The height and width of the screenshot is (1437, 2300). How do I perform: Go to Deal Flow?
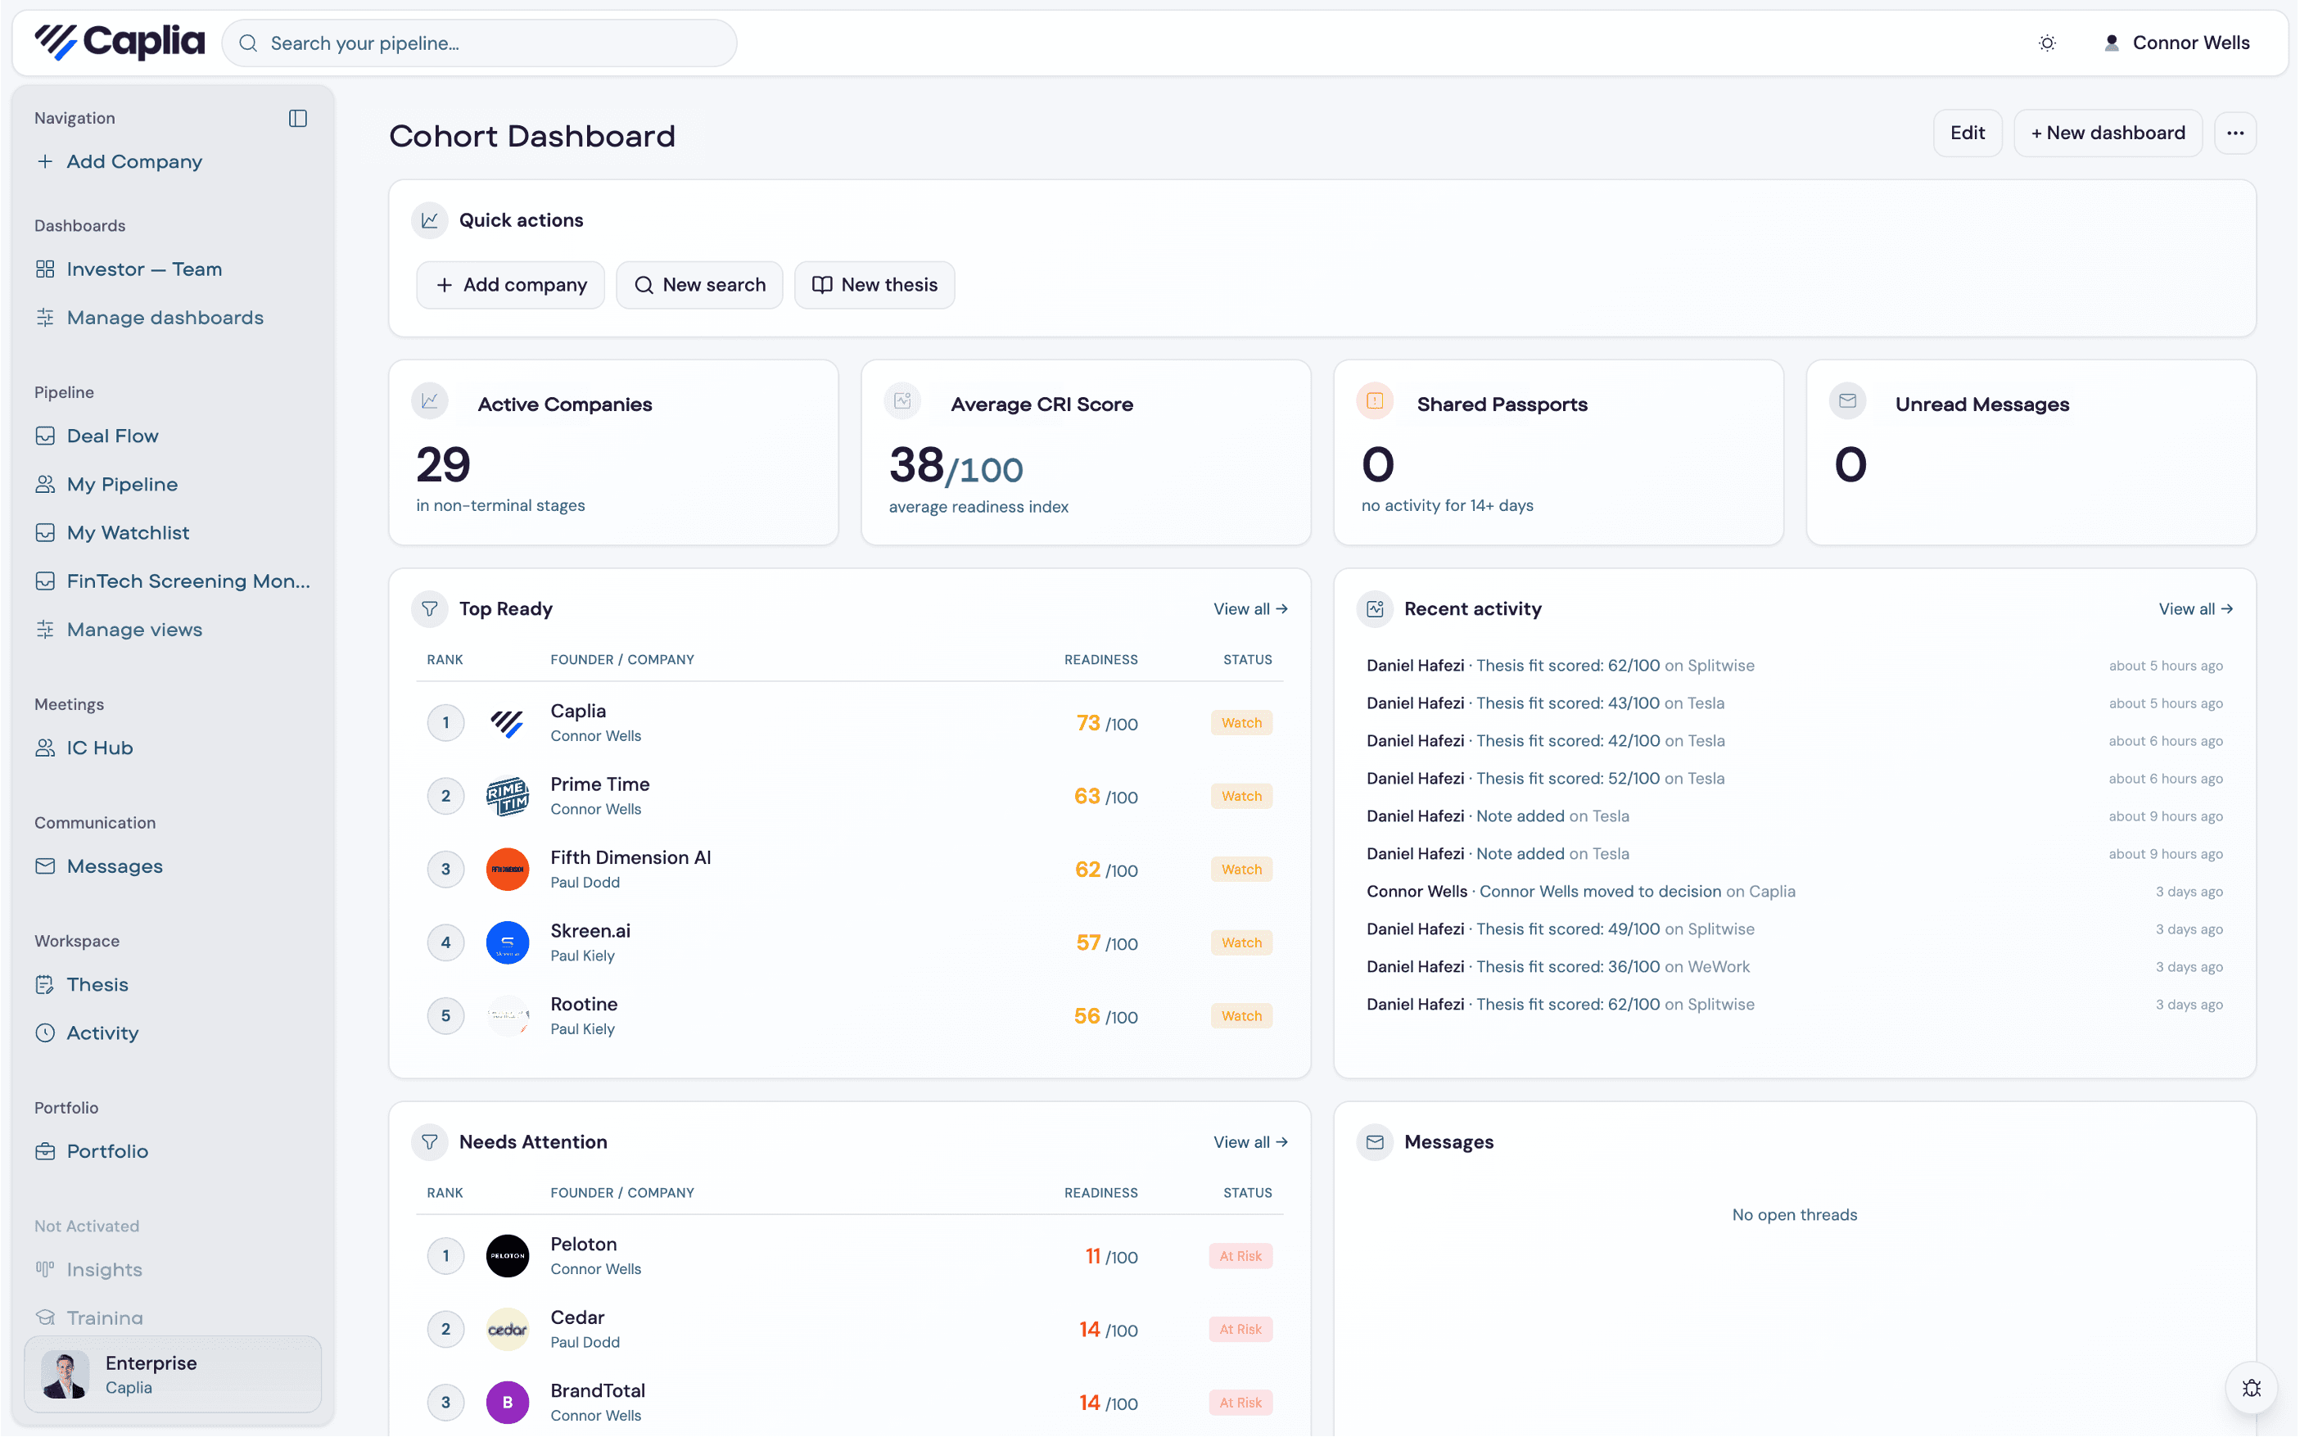pyautogui.click(x=97, y=436)
